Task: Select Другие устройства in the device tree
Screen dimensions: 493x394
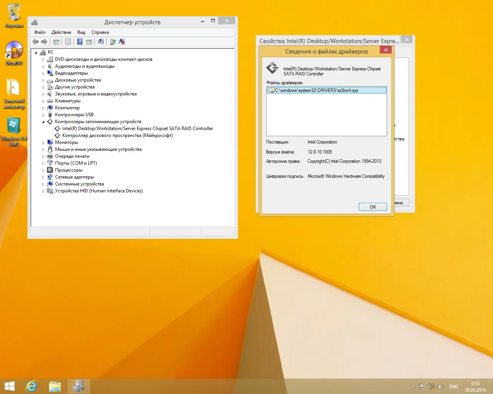Action: coord(75,87)
